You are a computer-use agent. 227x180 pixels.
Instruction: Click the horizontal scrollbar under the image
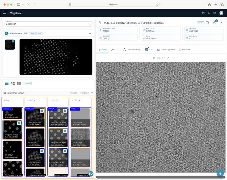point(161,177)
